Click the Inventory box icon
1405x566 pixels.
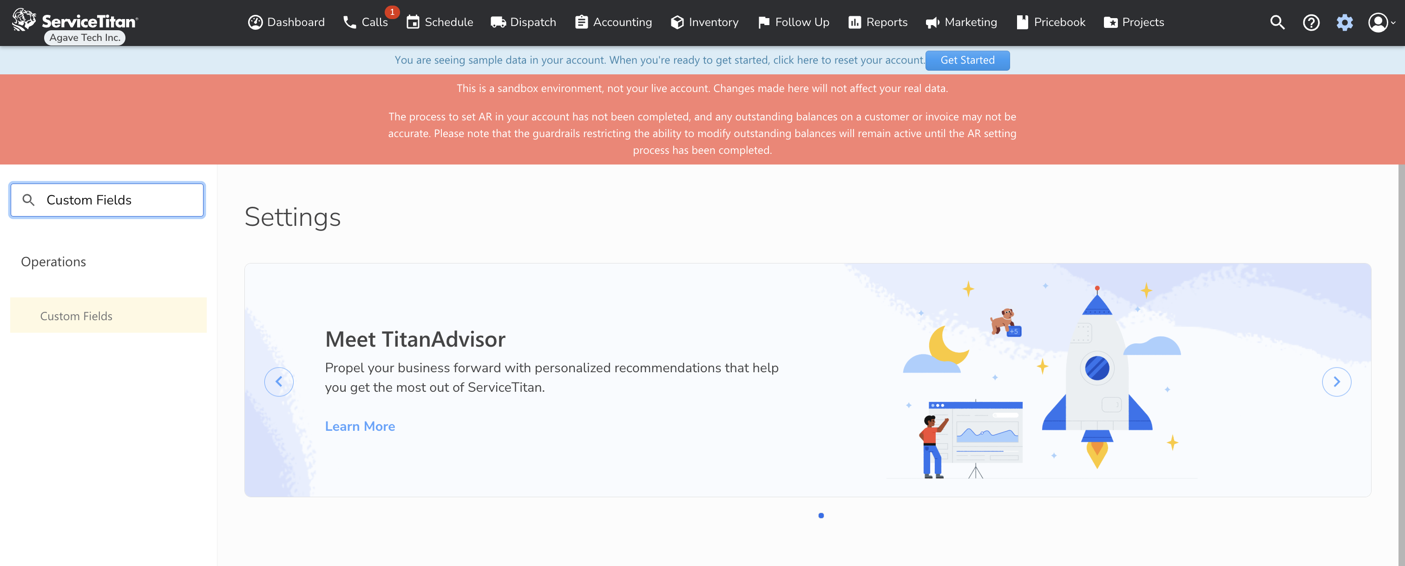pyautogui.click(x=677, y=22)
